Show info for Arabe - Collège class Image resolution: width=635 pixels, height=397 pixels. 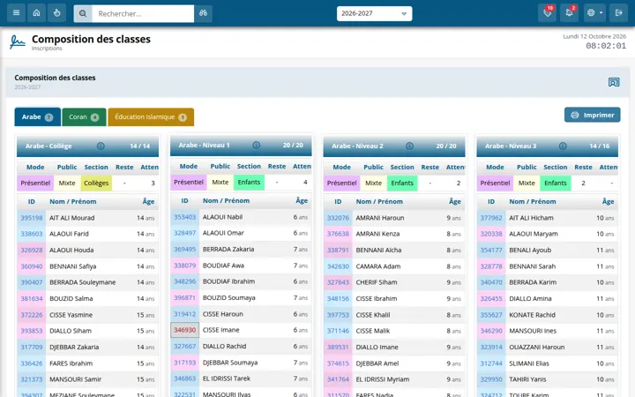pos(101,146)
